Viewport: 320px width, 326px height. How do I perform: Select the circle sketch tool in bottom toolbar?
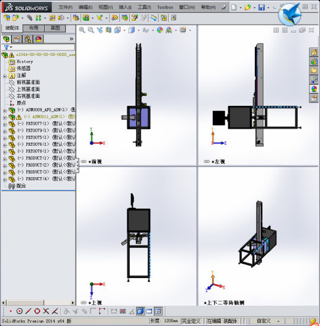click(x=20, y=311)
